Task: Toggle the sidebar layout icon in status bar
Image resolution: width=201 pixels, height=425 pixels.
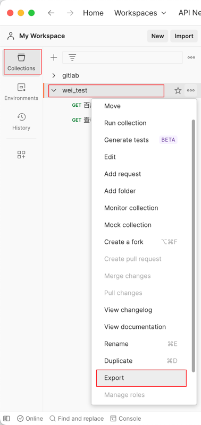Action: click(6, 419)
